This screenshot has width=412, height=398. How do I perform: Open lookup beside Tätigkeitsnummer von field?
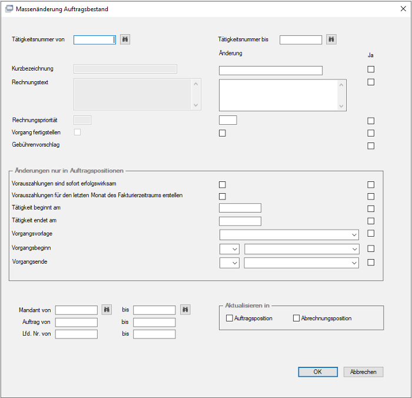pyautogui.click(x=125, y=39)
